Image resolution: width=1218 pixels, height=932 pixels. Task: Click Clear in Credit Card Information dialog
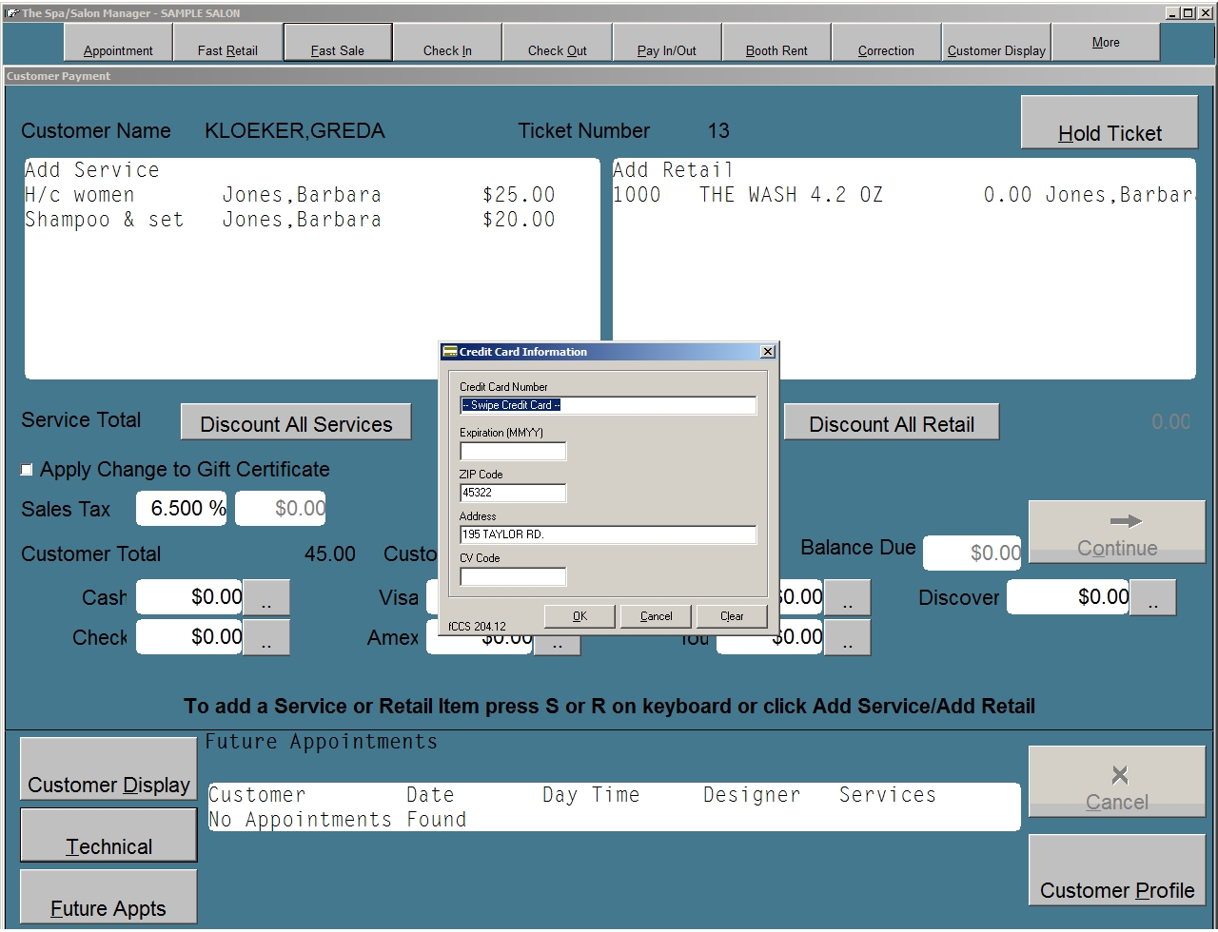(732, 616)
